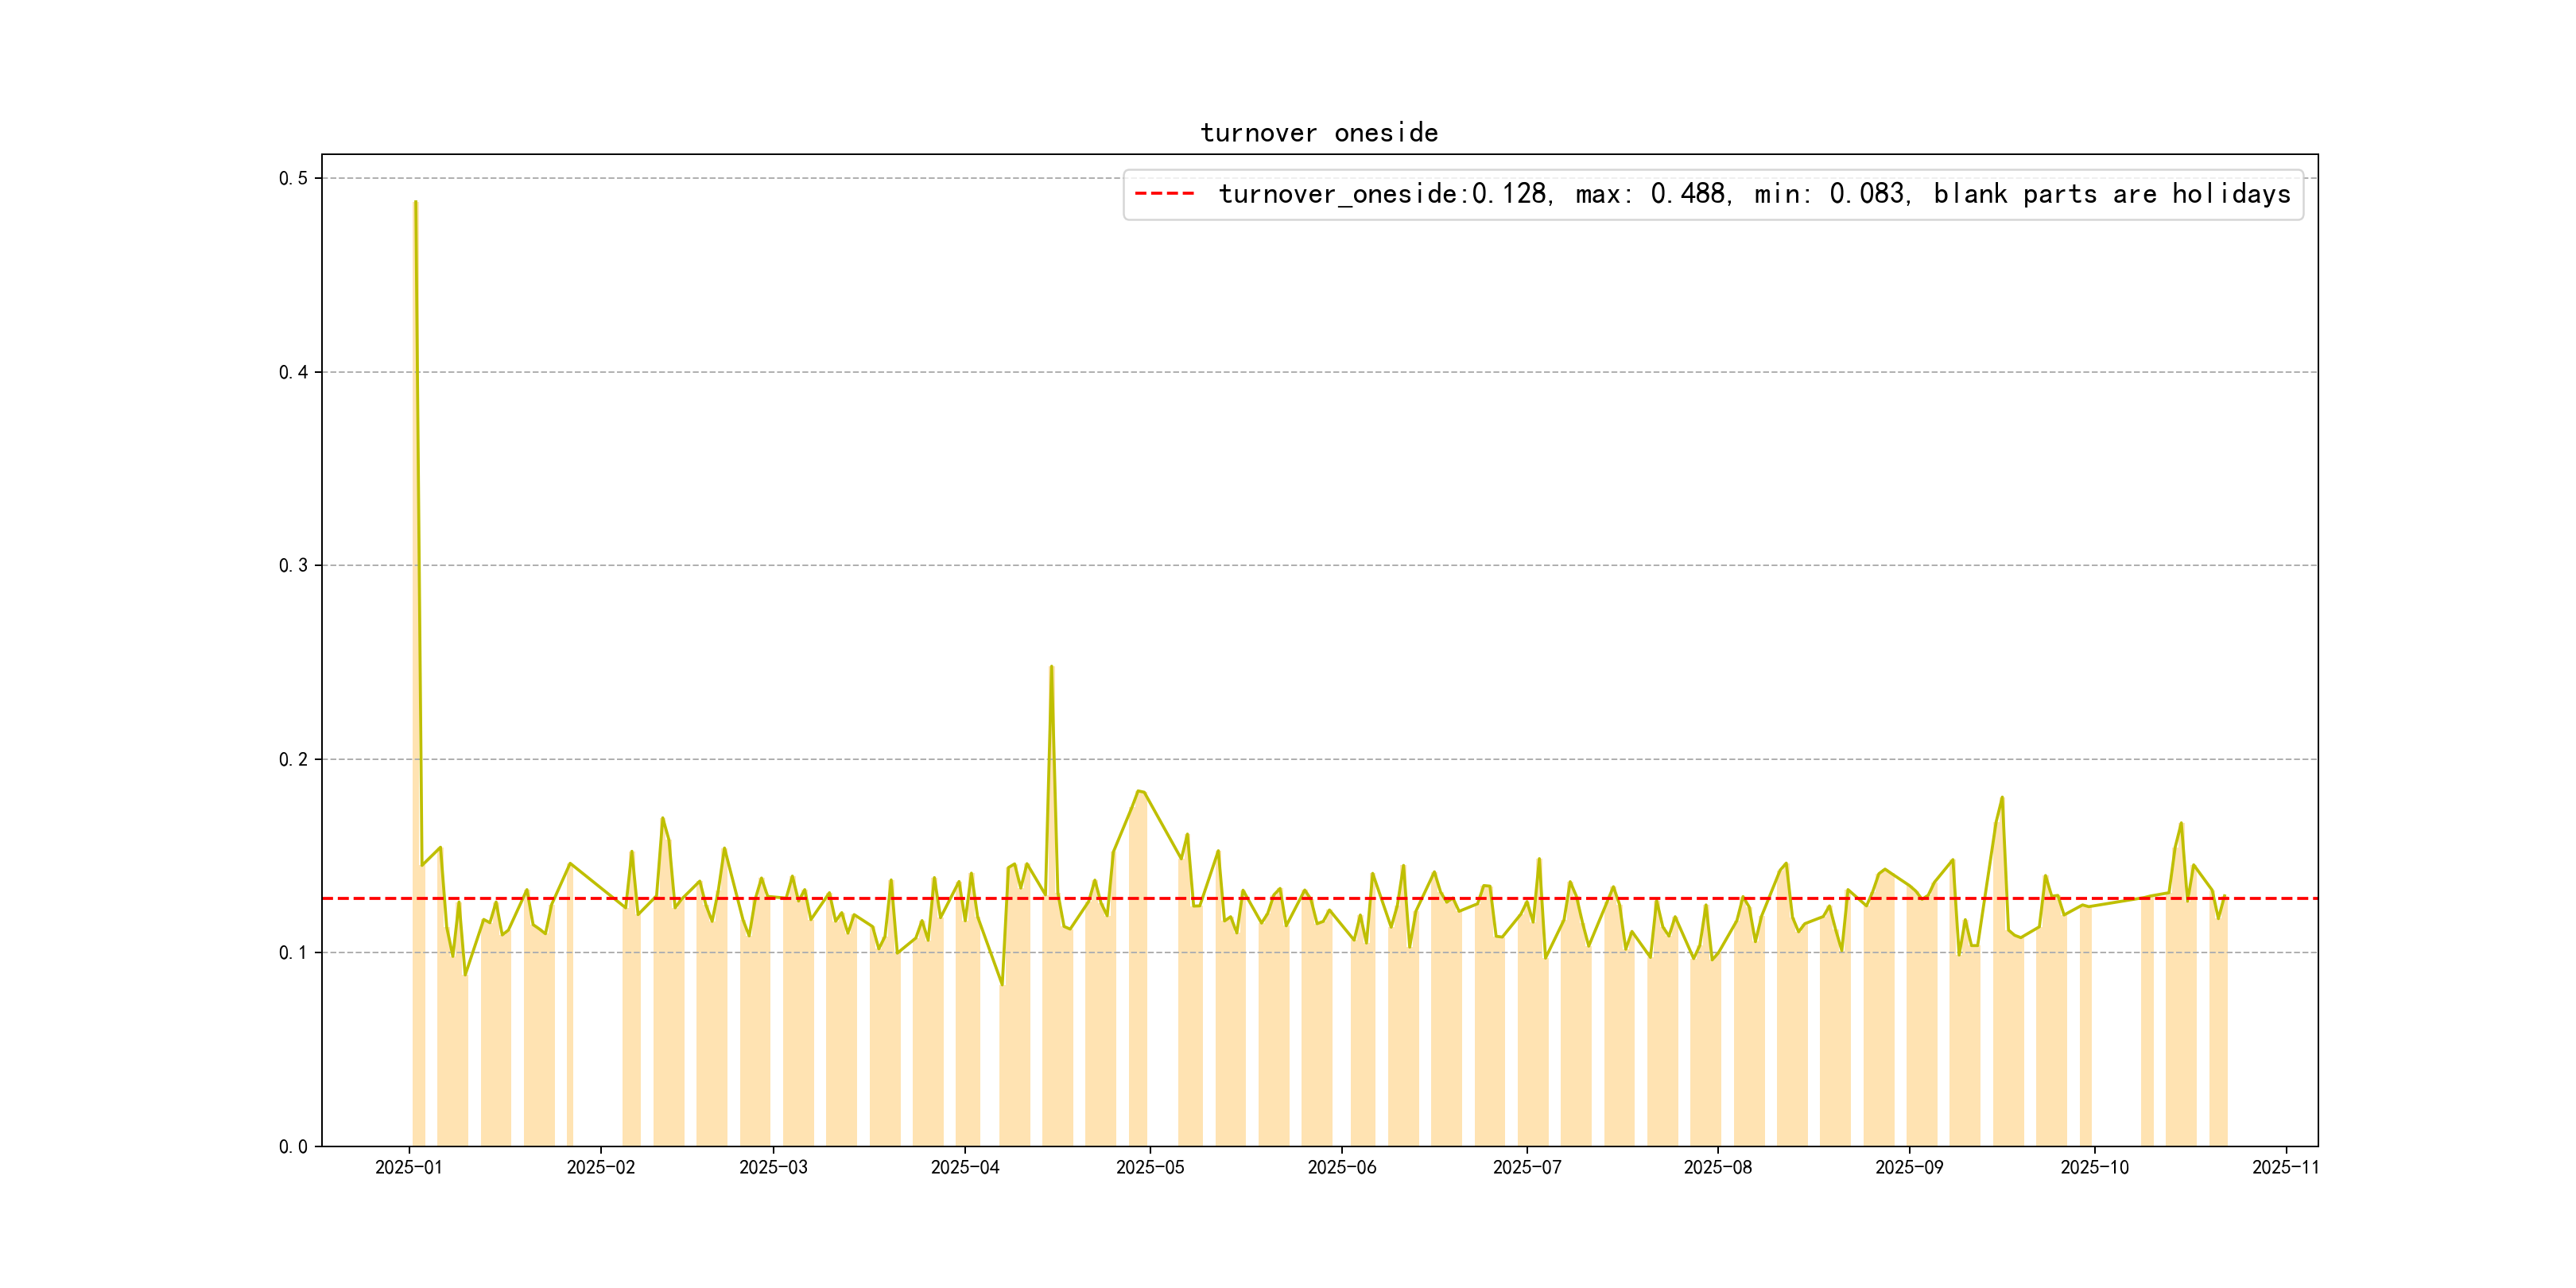The image size is (2576, 1288).
Task: Click the mid-April spike peak near 0.25
Action: coord(1051,667)
